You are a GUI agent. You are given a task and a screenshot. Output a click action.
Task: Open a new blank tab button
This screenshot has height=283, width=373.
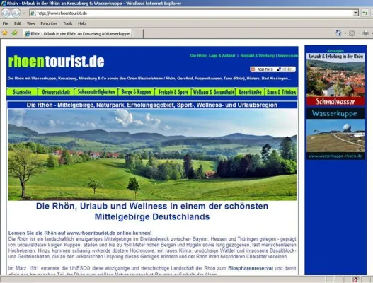click(138, 34)
